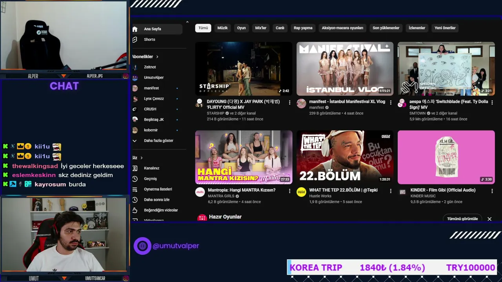Open Daha sonra izle clock icon

pyautogui.click(x=135, y=200)
